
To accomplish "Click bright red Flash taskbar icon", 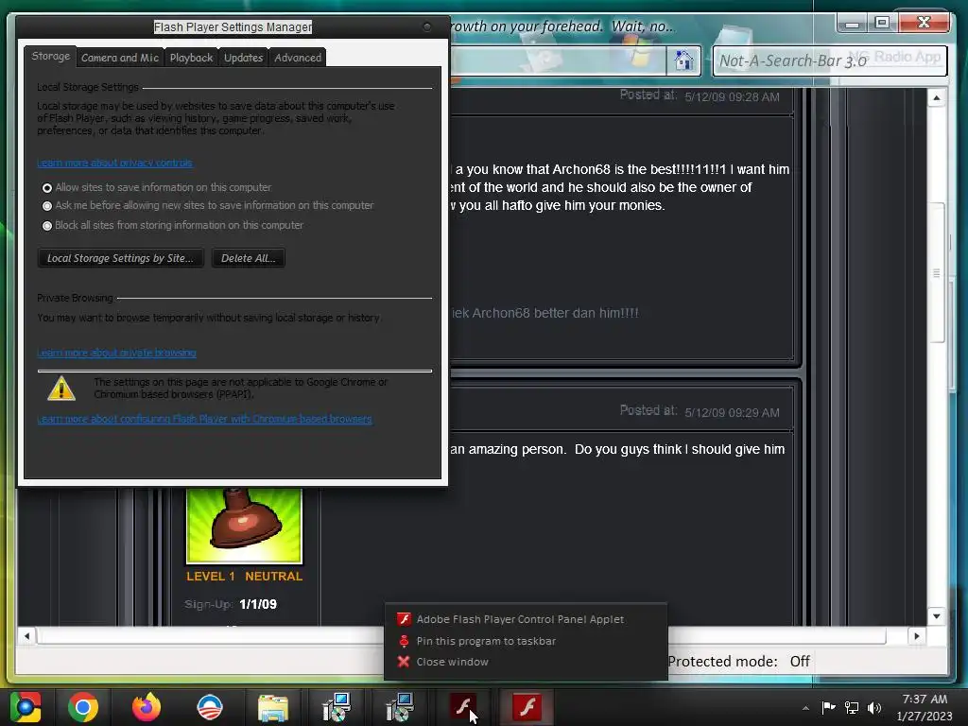I will coord(527,707).
